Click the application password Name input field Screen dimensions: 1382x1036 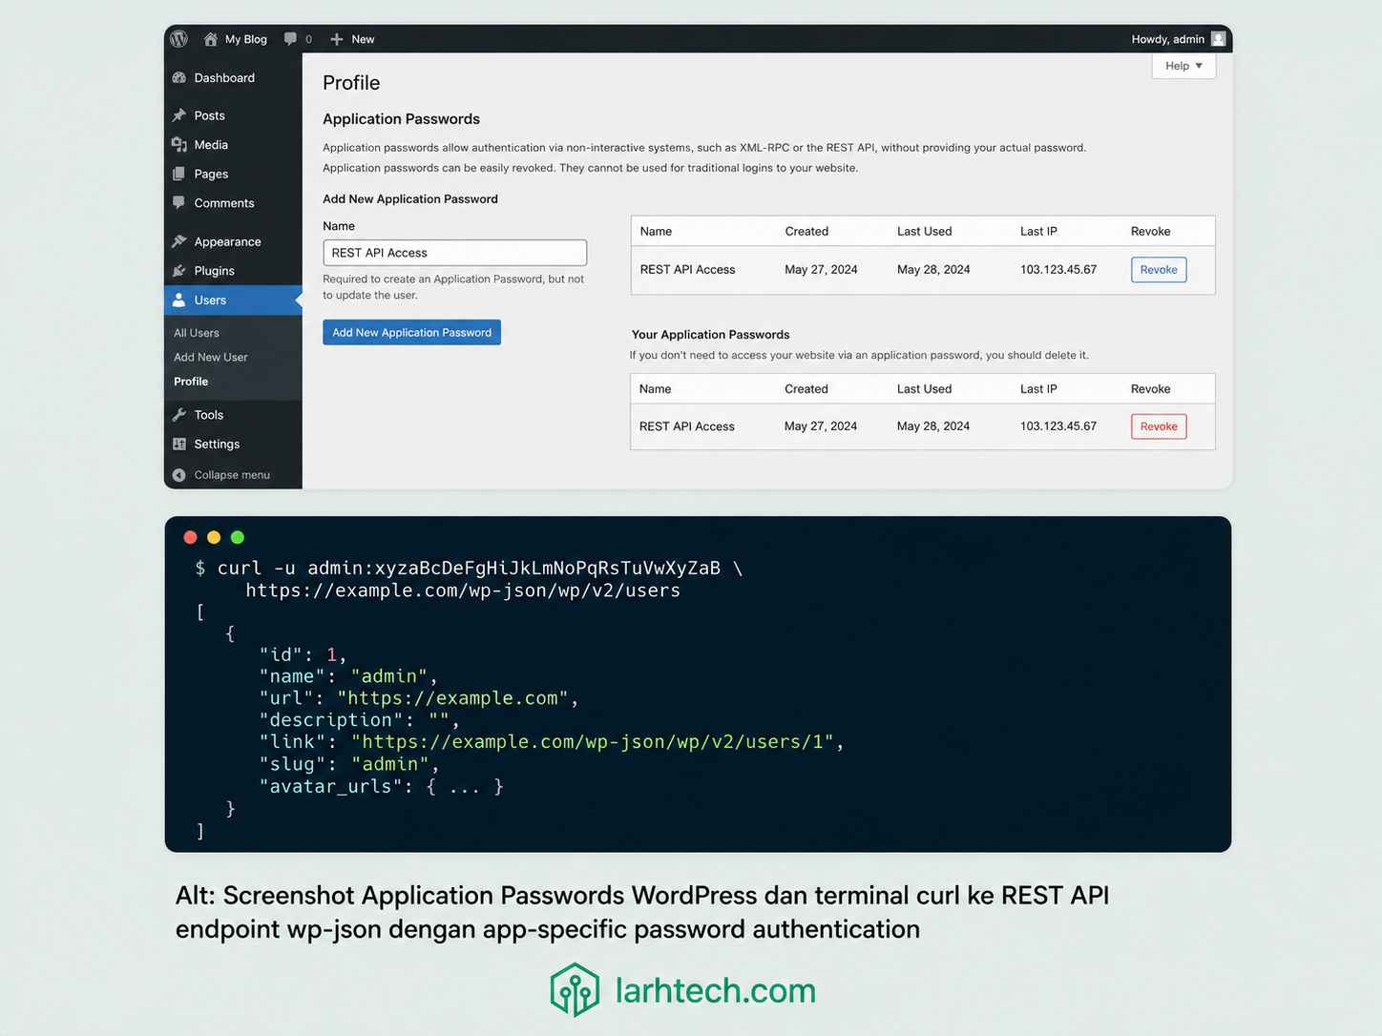pos(454,253)
